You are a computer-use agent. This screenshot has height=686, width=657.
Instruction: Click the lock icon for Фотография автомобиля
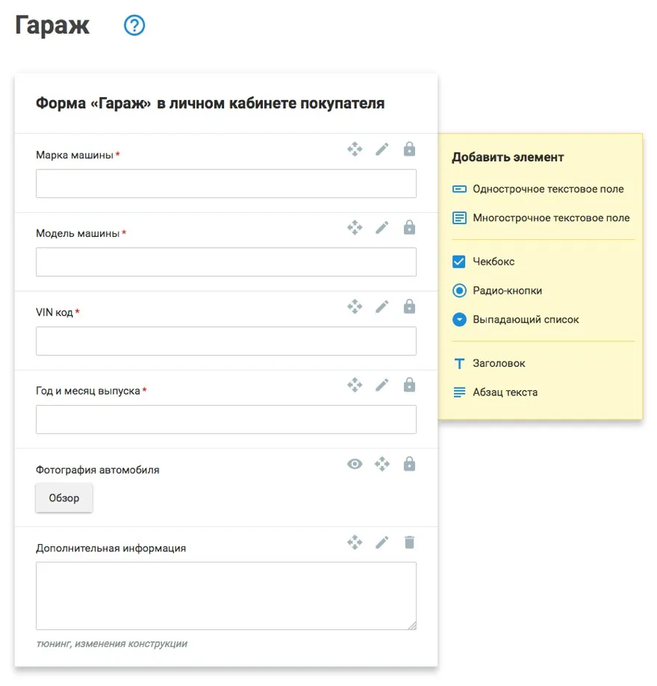[409, 464]
